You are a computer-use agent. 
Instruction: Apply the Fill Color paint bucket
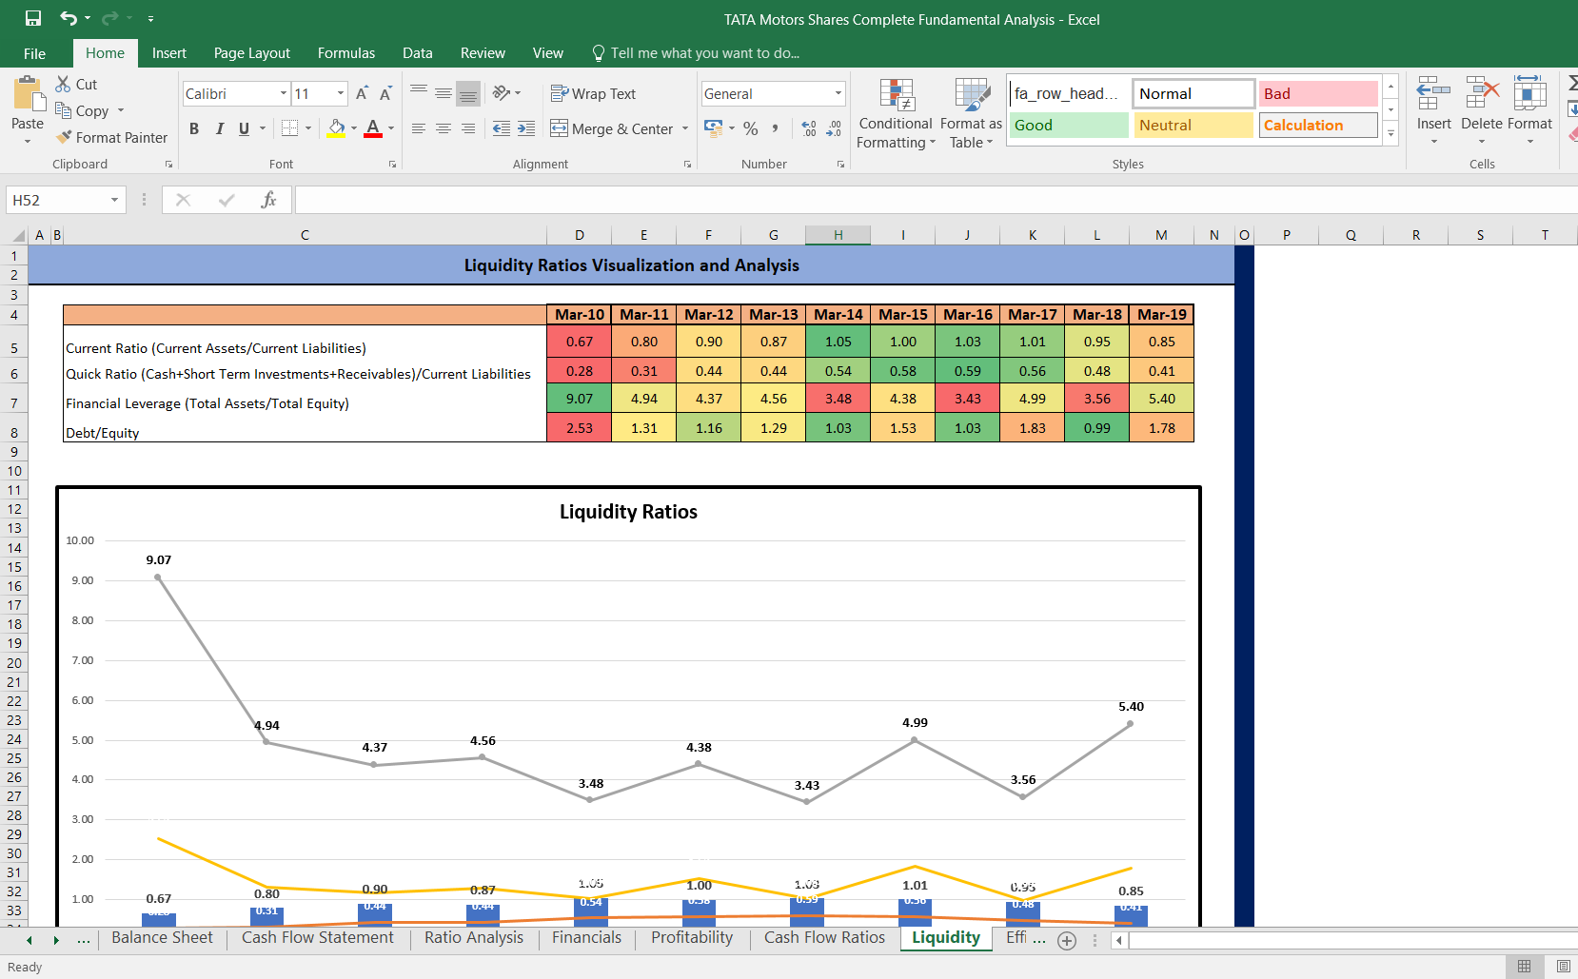click(336, 127)
